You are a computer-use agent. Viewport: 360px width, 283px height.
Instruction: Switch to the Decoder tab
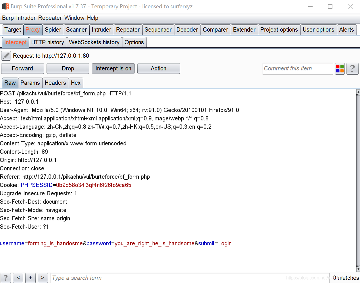pyautogui.click(x=187, y=30)
